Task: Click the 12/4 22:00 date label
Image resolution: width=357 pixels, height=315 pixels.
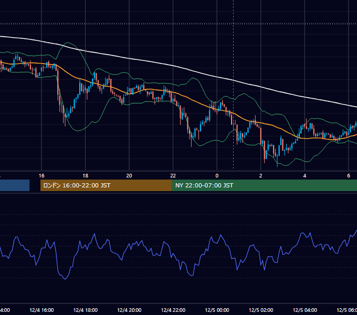Action: [x=173, y=310]
